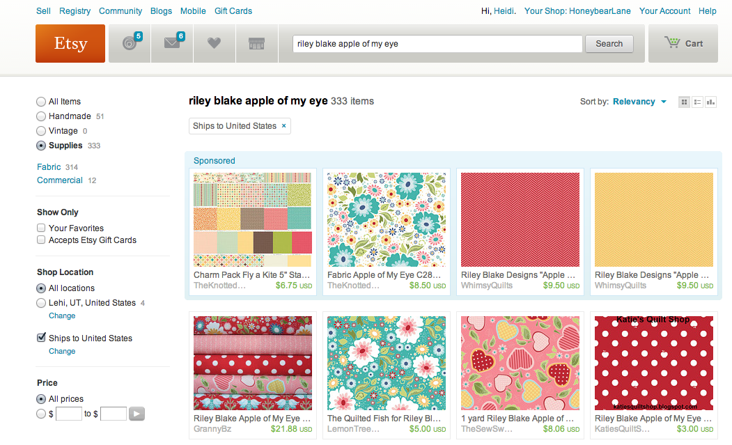Click the search text field
Image resolution: width=732 pixels, height=445 pixels.
pyautogui.click(x=437, y=44)
